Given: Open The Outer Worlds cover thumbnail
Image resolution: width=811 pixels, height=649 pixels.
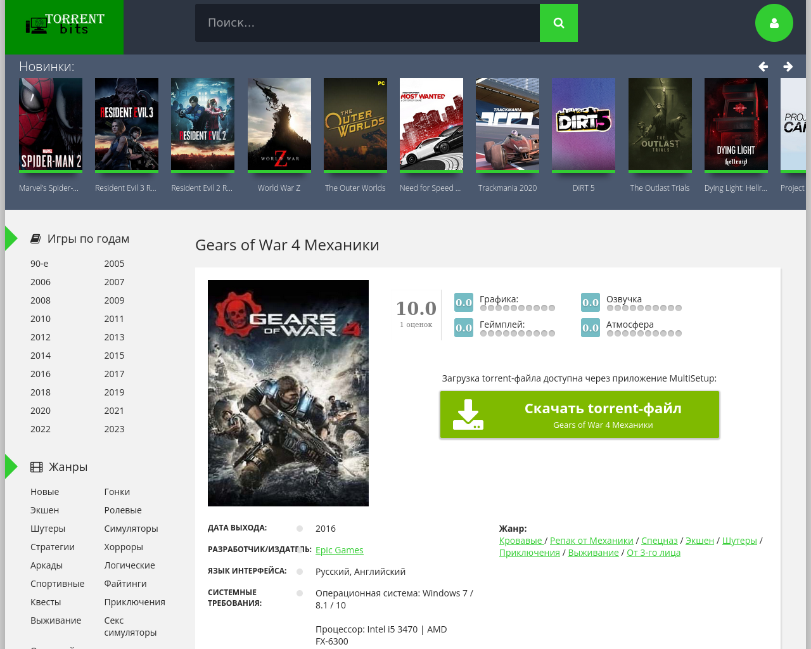Looking at the screenshot, I should pyautogui.click(x=355, y=125).
